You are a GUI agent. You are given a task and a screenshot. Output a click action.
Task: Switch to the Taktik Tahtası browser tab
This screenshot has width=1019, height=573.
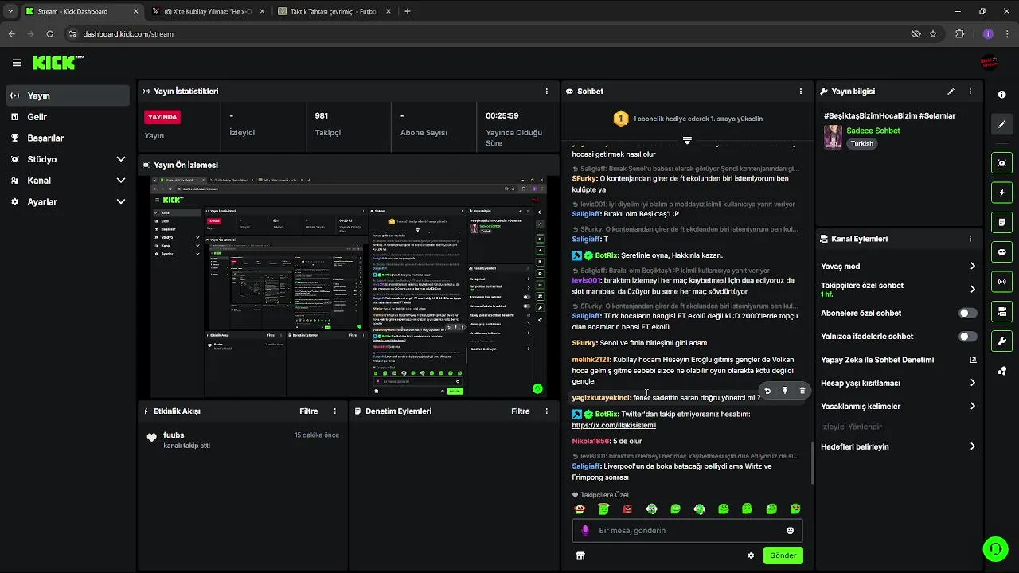(333, 12)
